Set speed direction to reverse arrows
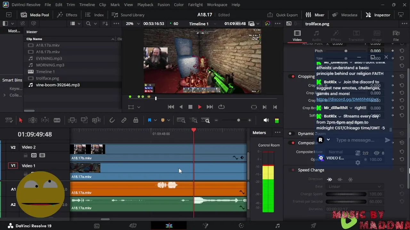Viewport: 410px width, 230px height. click(x=340, y=180)
